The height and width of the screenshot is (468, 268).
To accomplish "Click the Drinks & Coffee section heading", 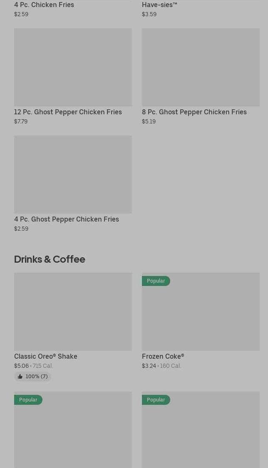I will point(50,259).
